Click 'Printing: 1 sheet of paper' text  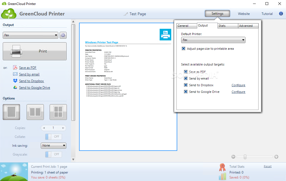(x=49, y=172)
